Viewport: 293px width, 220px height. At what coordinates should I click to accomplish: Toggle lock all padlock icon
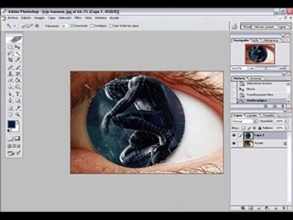pos(259,128)
